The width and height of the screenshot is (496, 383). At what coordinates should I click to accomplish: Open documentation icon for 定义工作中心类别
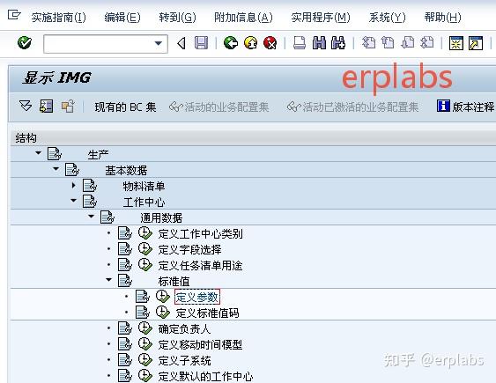(124, 233)
